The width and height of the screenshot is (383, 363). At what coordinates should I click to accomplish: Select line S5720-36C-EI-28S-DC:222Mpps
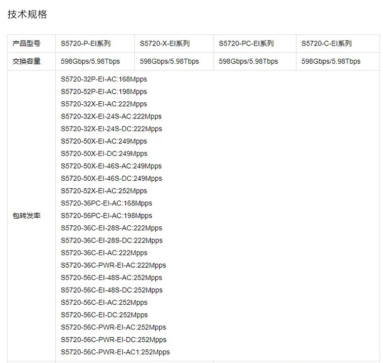coord(112,240)
